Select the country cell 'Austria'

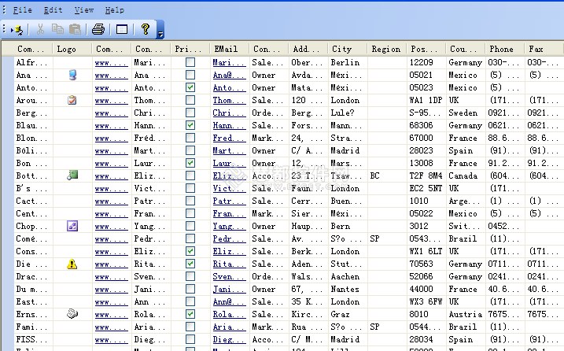click(466, 314)
